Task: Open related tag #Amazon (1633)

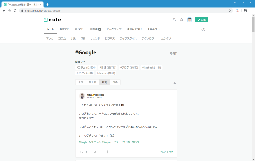Action: (x=106, y=73)
